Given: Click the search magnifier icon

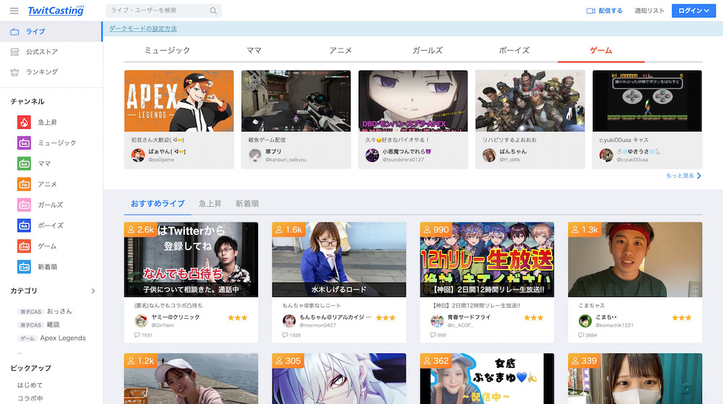Looking at the screenshot, I should tap(213, 11).
